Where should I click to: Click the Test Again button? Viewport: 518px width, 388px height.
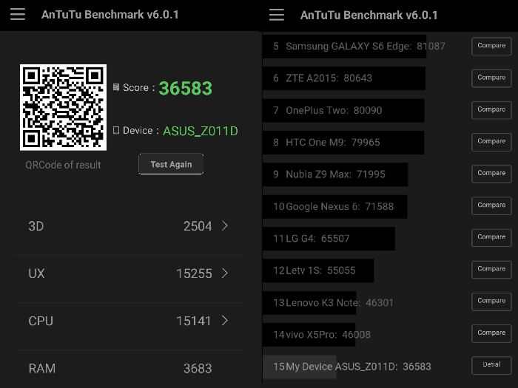171,164
